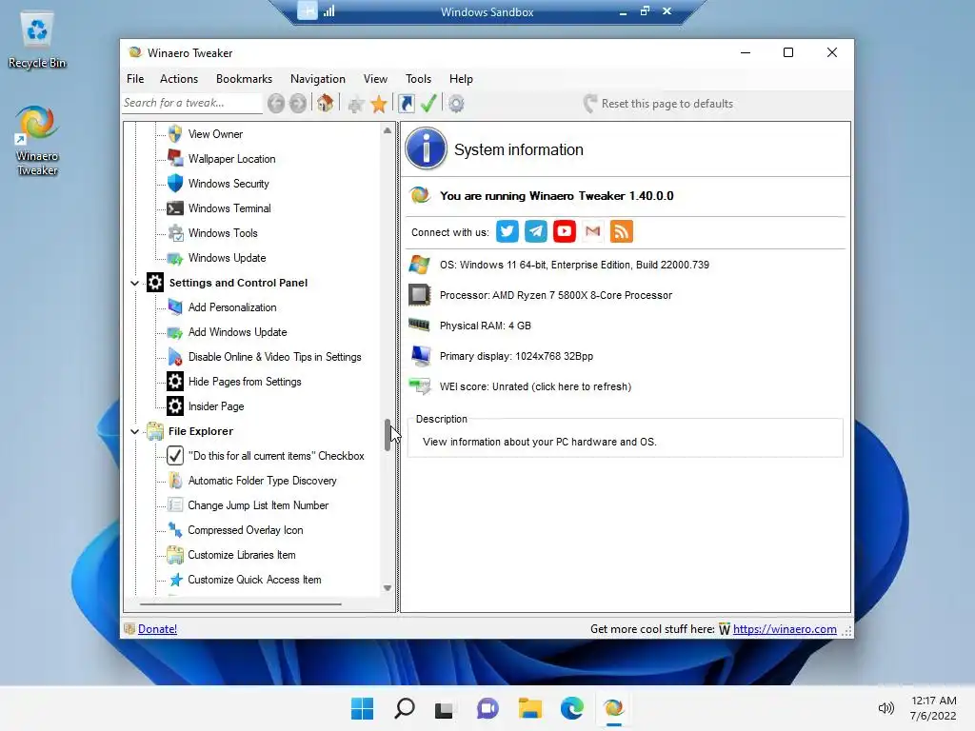This screenshot has height=731, width=975.
Task: Open the Chat icon on taskbar
Action: [488, 708]
